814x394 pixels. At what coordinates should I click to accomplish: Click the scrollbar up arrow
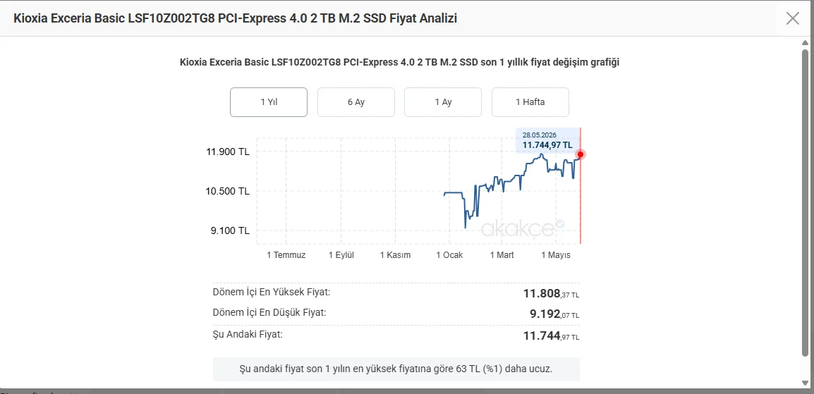(x=805, y=42)
